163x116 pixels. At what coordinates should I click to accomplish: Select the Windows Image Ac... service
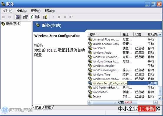click(x=123, y=61)
